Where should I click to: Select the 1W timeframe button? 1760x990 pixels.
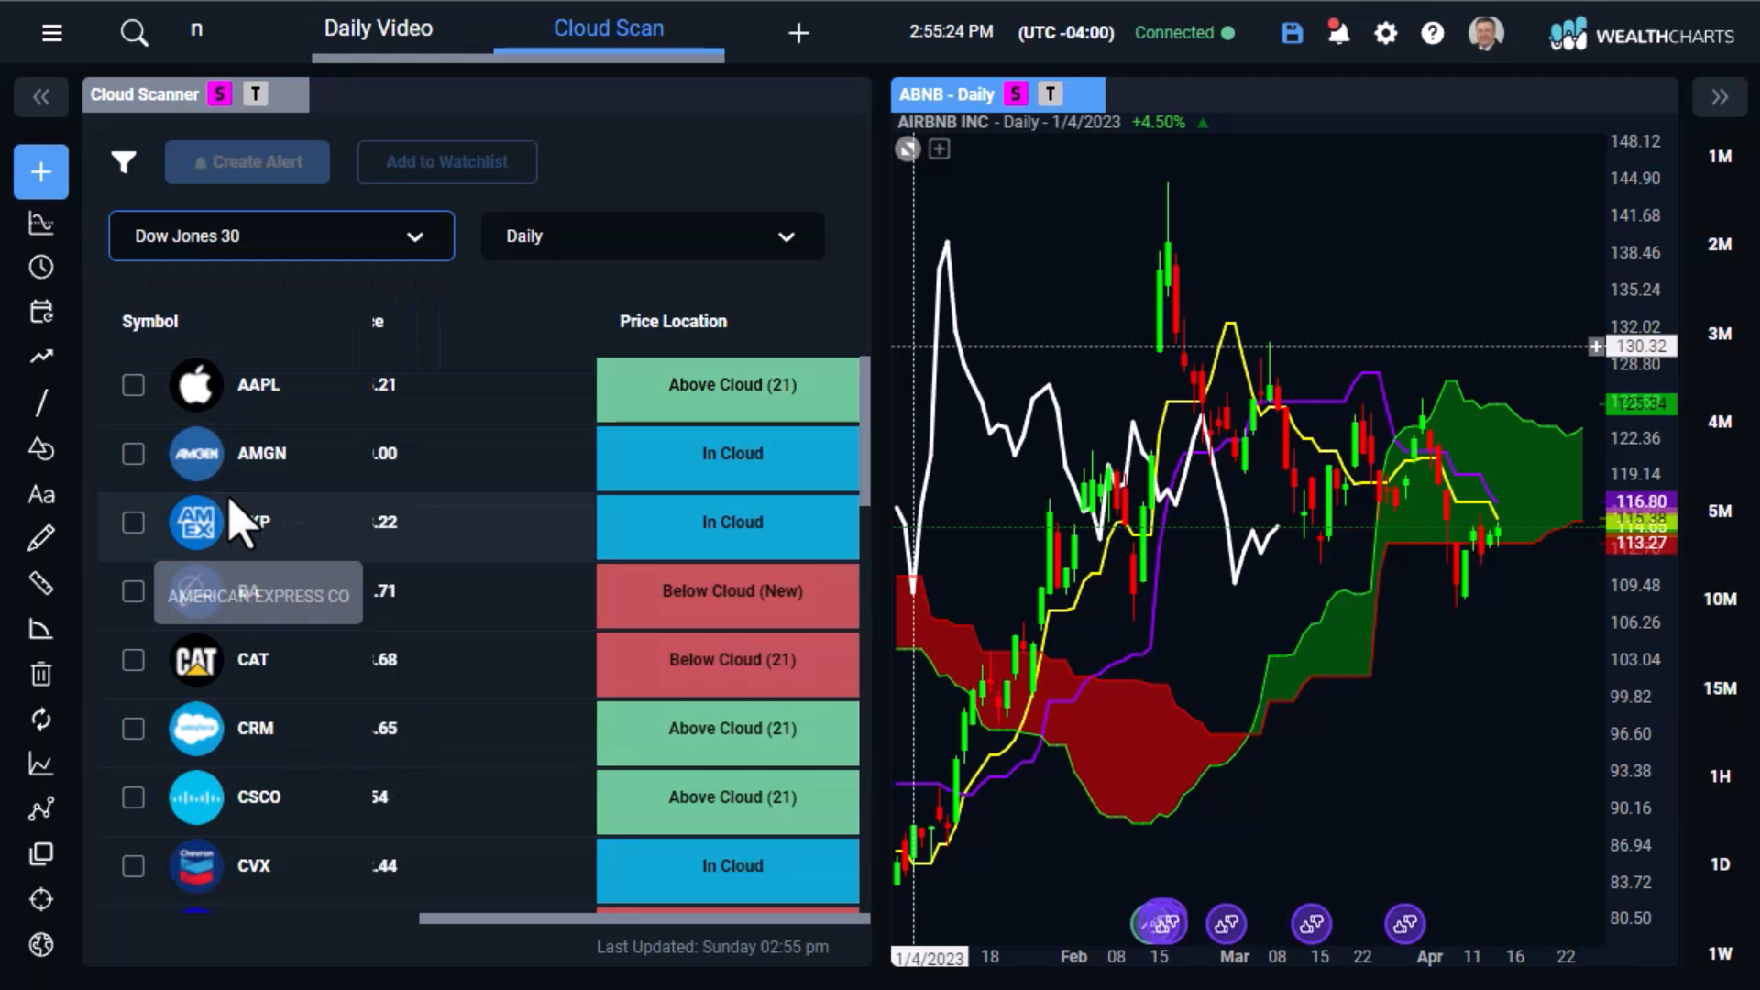click(1720, 953)
